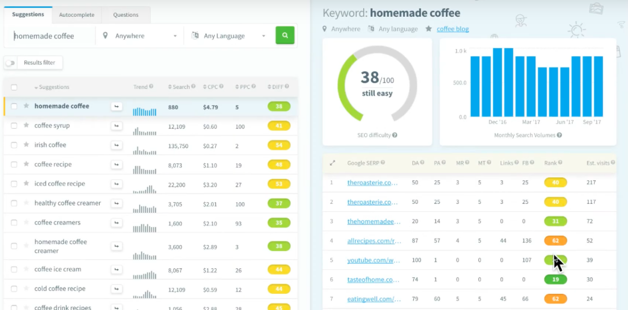The height and width of the screenshot is (310, 628).
Task: Click the Trend column question mark icon
Action: pyautogui.click(x=151, y=87)
